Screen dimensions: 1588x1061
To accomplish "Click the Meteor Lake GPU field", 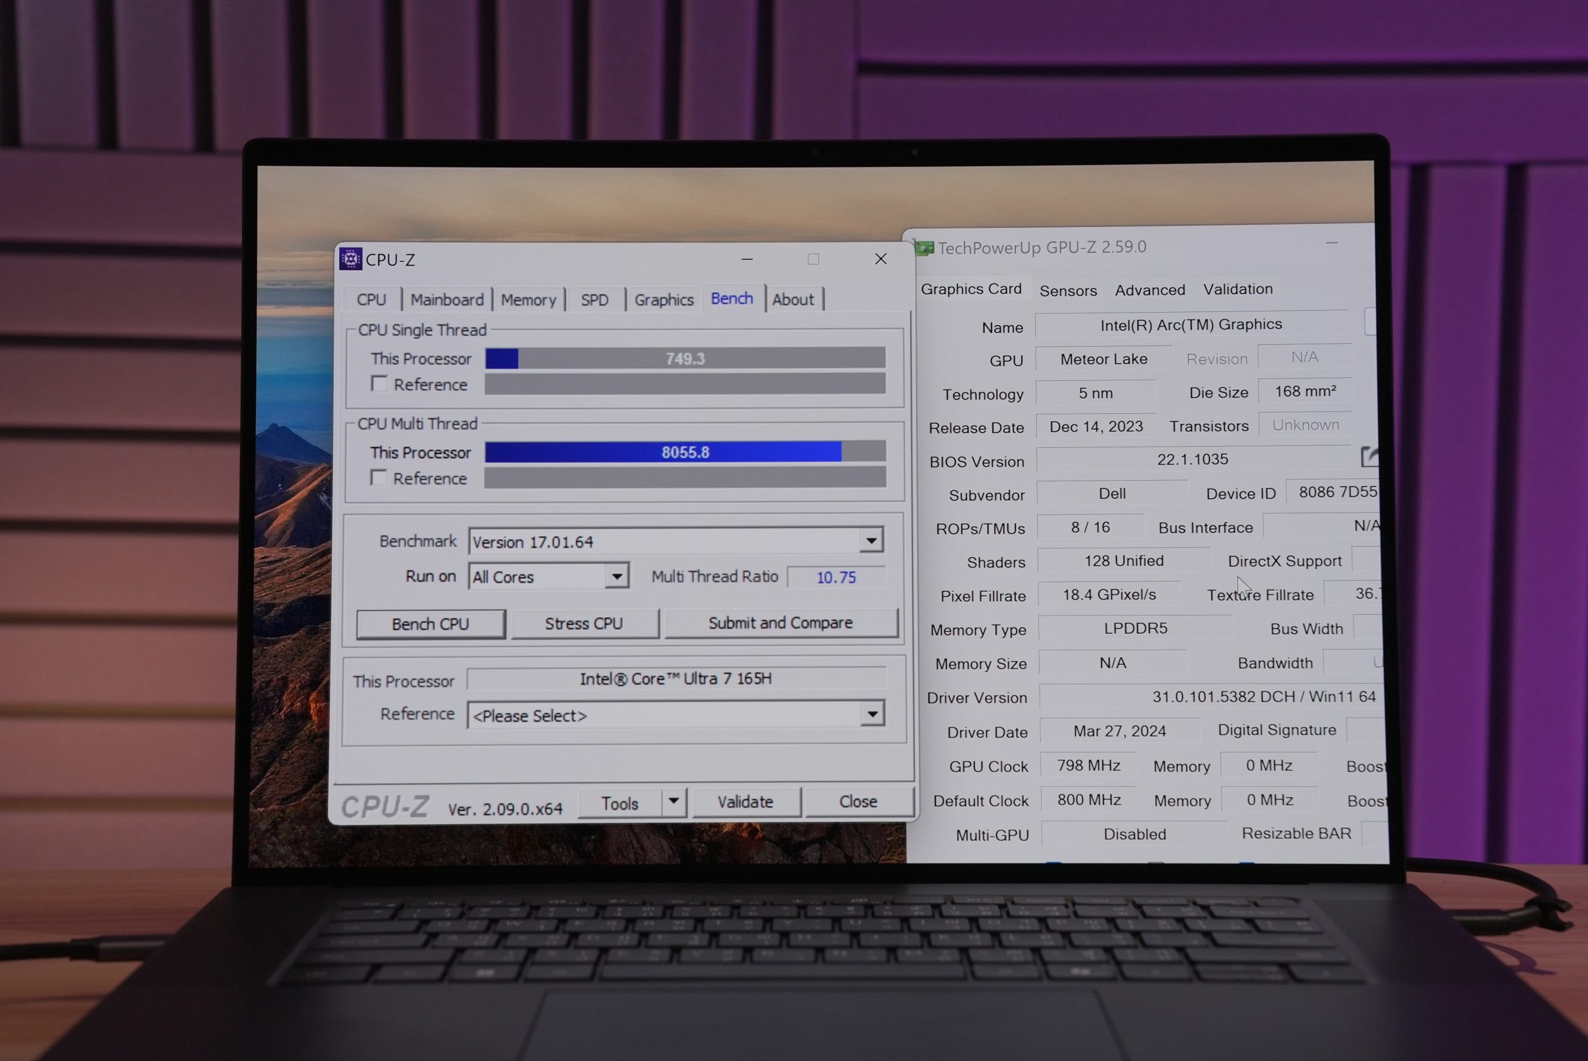I will click(x=1104, y=359).
